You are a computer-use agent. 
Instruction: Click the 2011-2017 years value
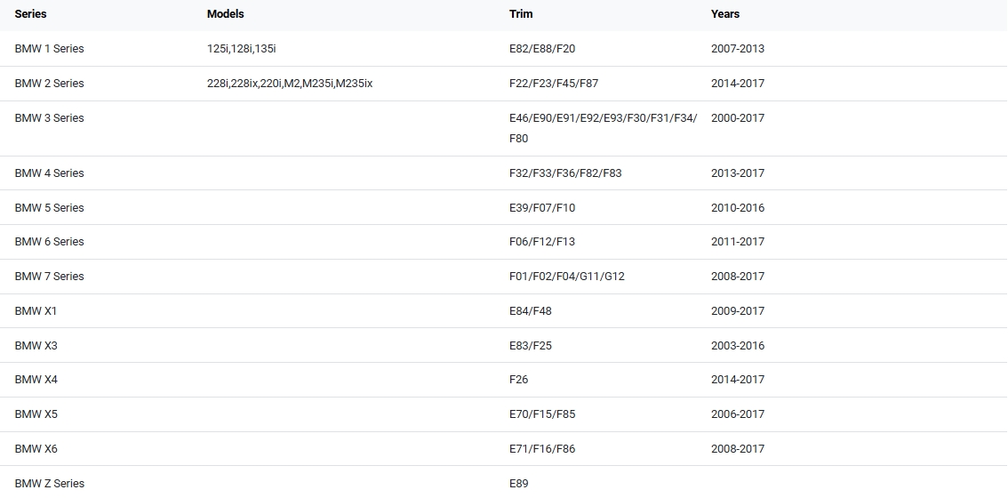737,242
